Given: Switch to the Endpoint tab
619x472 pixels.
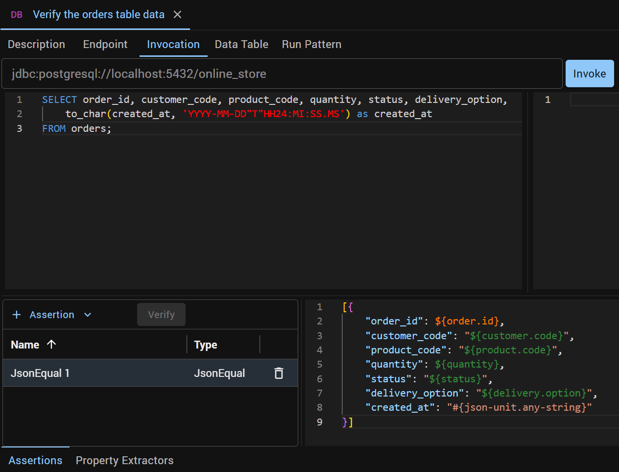Looking at the screenshot, I should 105,45.
